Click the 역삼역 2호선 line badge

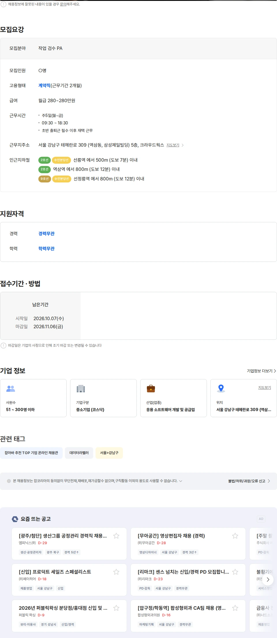[44, 169]
